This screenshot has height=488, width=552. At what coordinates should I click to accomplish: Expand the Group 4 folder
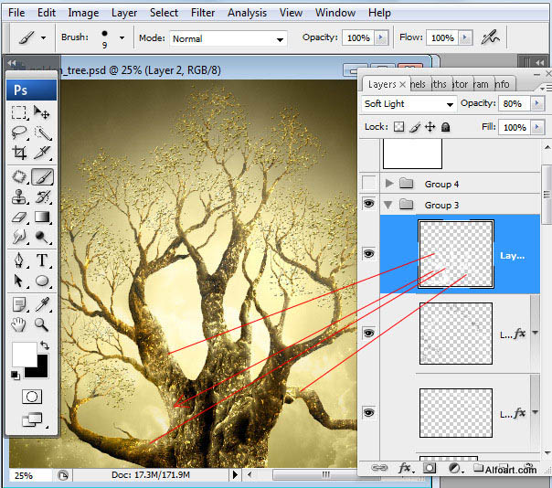389,184
